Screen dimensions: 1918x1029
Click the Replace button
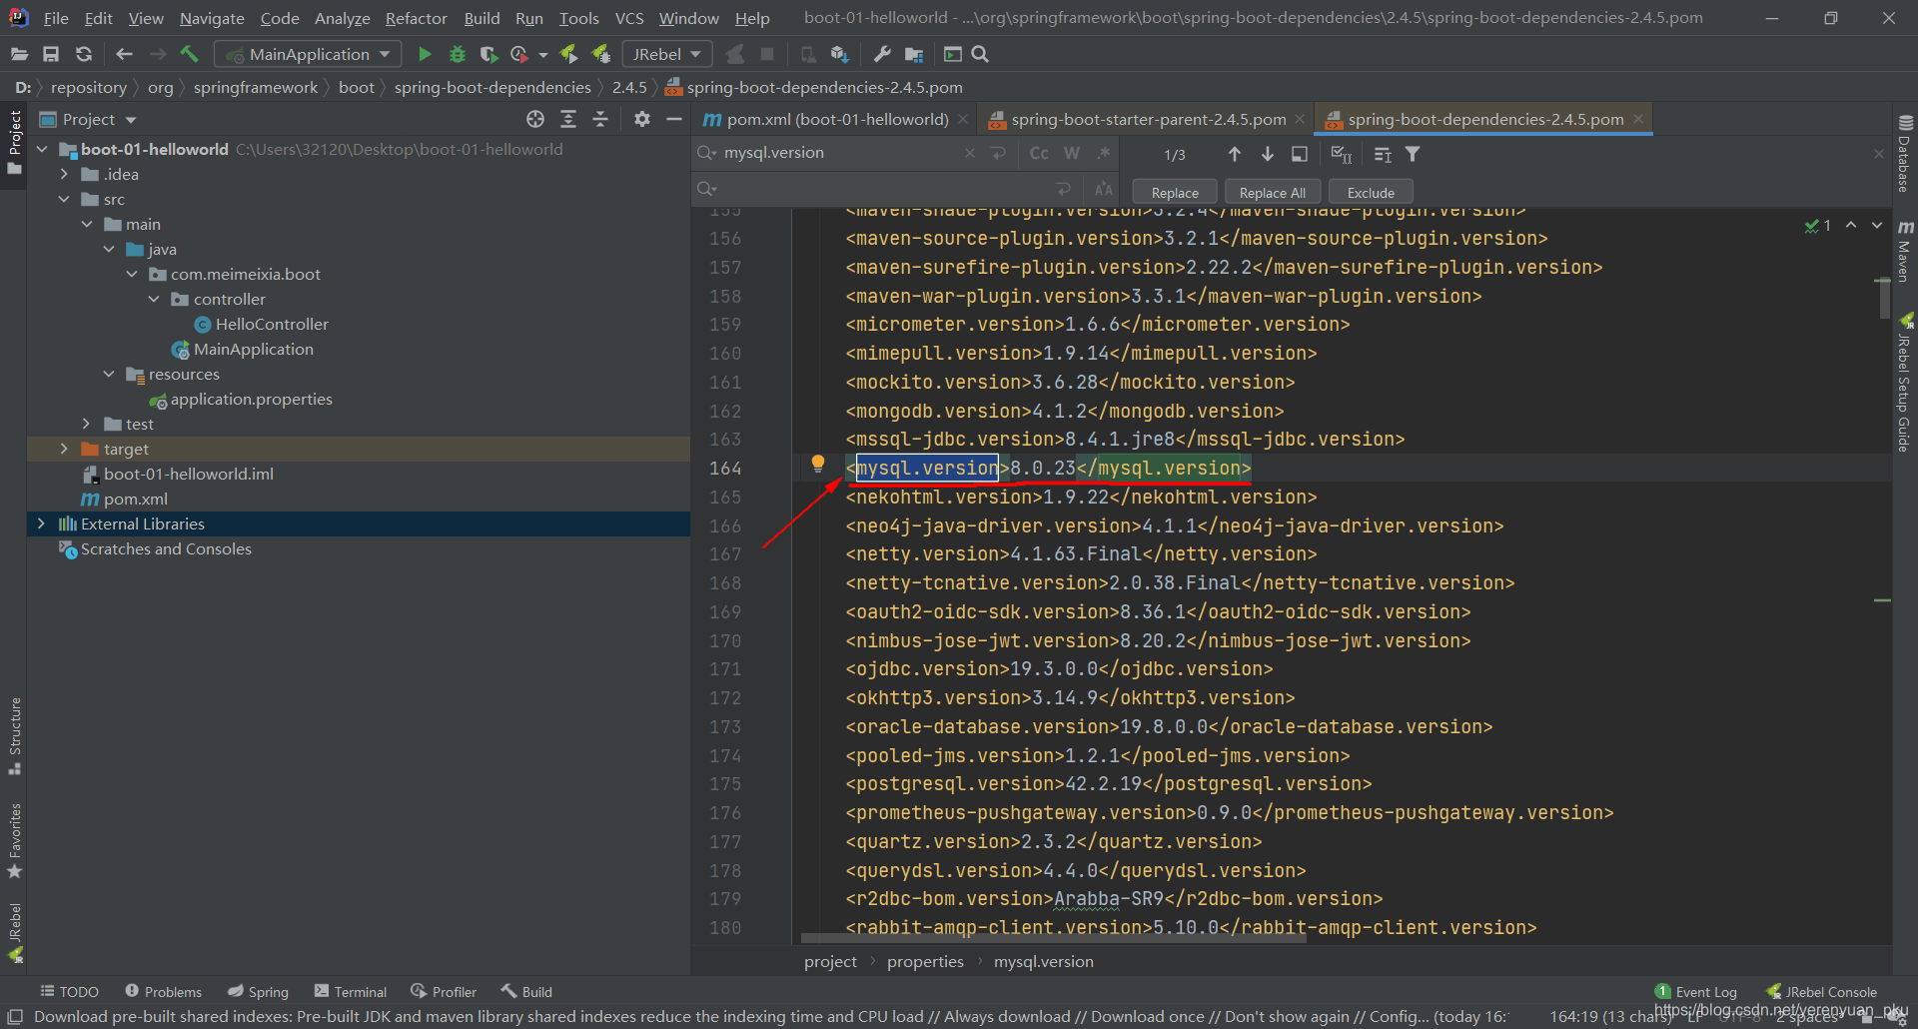point(1175,192)
